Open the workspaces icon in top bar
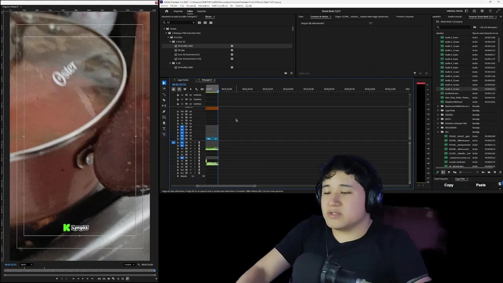 coord(466,11)
